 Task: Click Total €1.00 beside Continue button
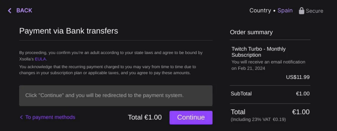click(145, 117)
